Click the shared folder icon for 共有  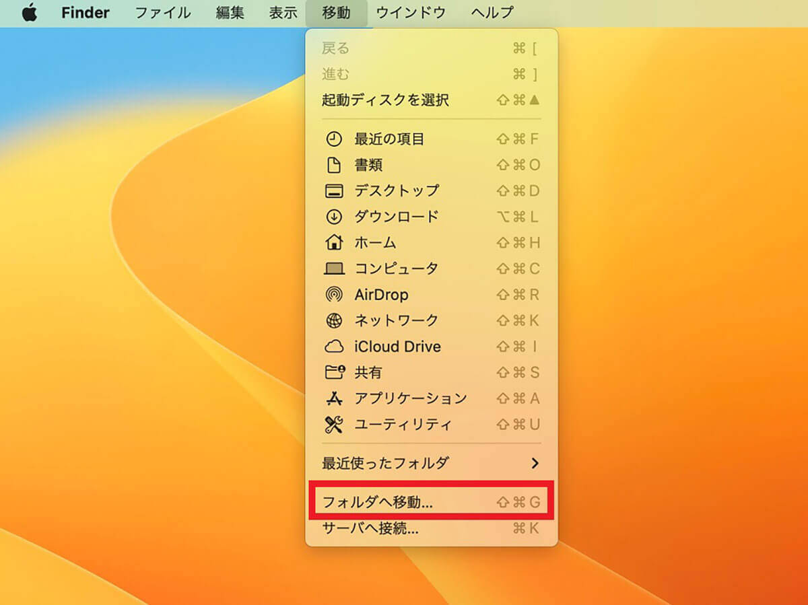[x=334, y=371]
